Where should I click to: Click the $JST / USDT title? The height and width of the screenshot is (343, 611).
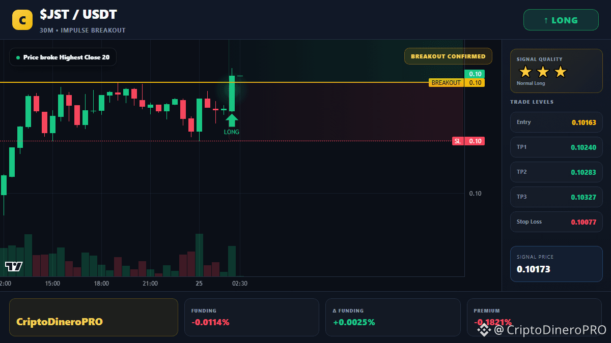coord(78,15)
